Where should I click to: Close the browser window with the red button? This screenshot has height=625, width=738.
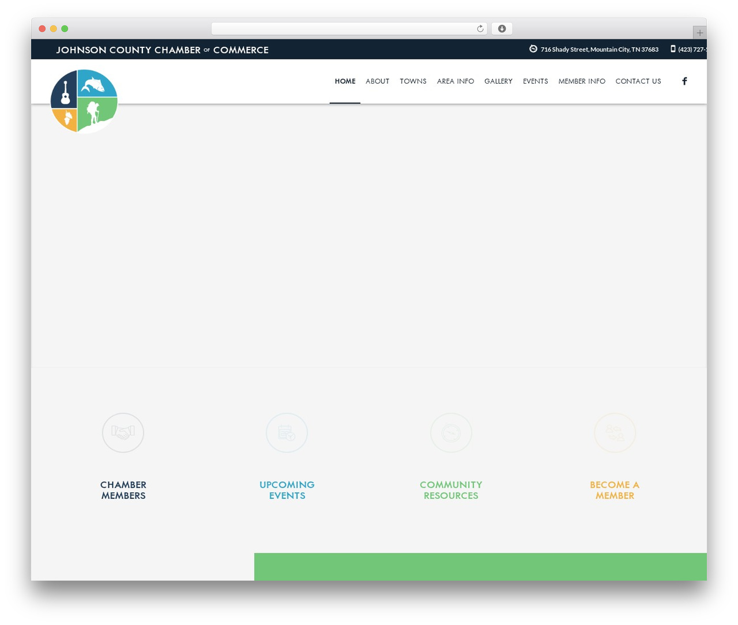pyautogui.click(x=42, y=29)
